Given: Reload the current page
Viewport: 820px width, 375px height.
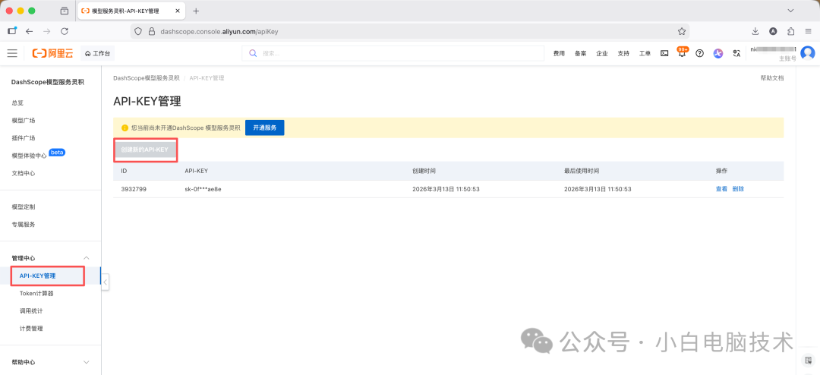Looking at the screenshot, I should [65, 31].
